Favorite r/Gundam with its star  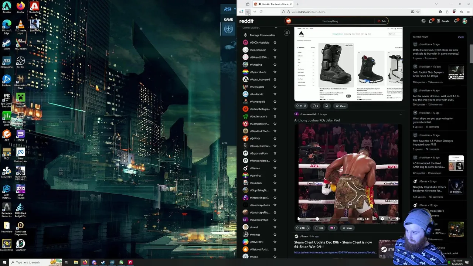point(275,183)
